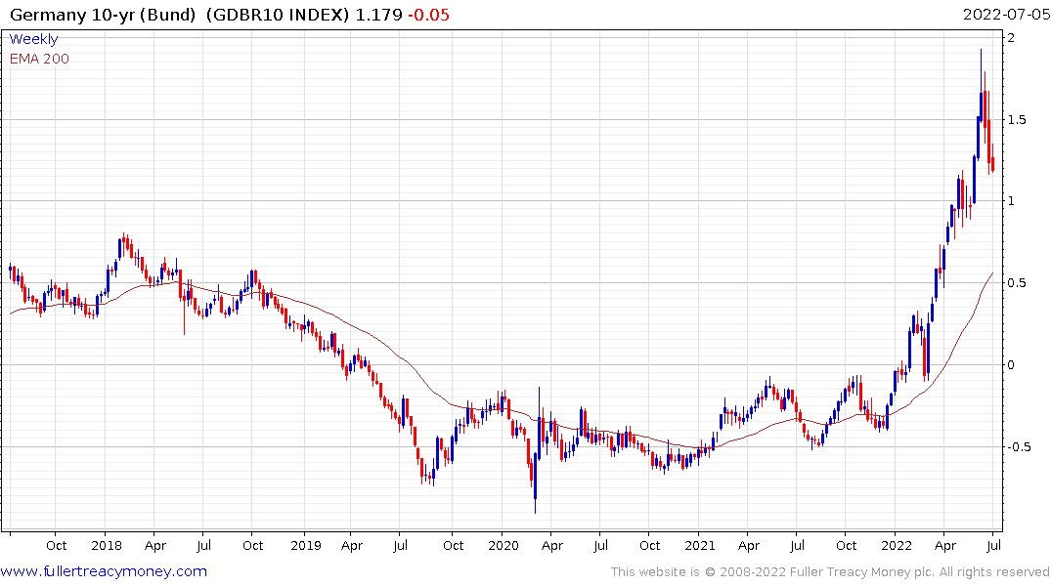Image resolution: width=1051 pixels, height=586 pixels.
Task: Open the www.fullertreacymoney.com link
Action: pyautogui.click(x=104, y=571)
